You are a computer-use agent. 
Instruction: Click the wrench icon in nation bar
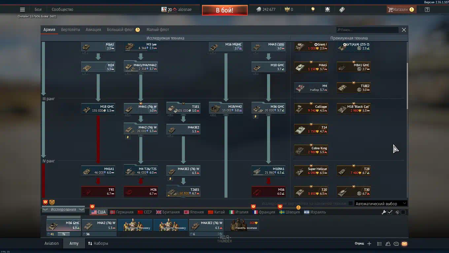384,212
